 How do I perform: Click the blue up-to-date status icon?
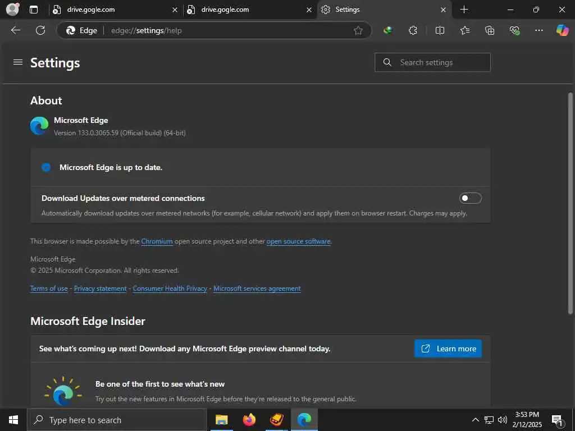pyautogui.click(x=46, y=167)
